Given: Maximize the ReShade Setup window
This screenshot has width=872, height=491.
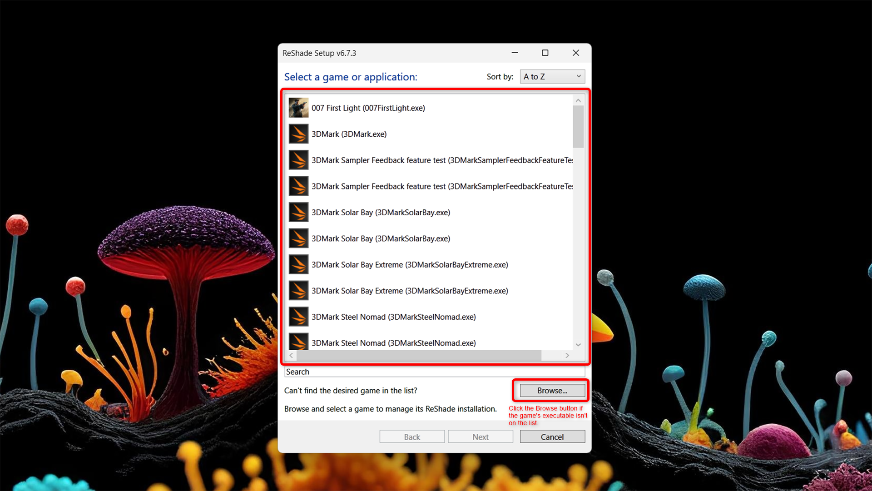Looking at the screenshot, I should pyautogui.click(x=545, y=53).
